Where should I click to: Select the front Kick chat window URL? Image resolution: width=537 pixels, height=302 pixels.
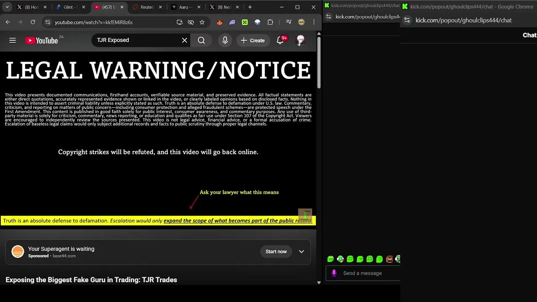tap(464, 20)
